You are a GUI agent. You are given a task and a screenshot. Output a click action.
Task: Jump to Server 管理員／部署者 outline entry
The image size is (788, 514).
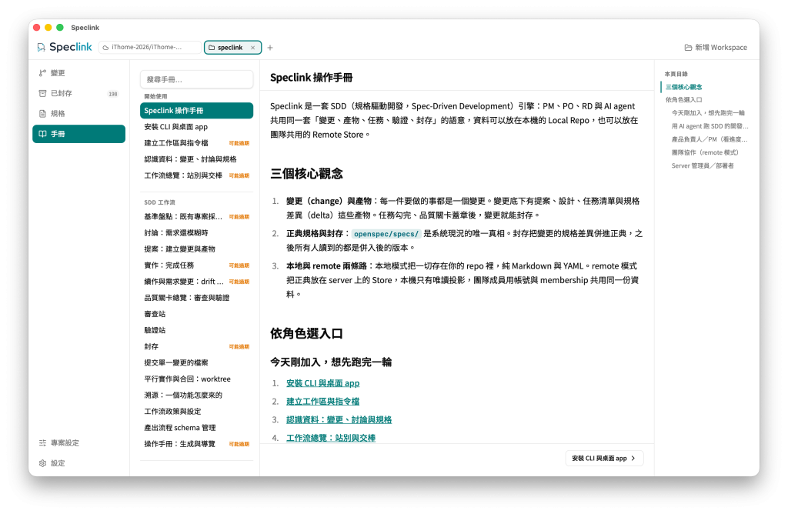point(703,165)
